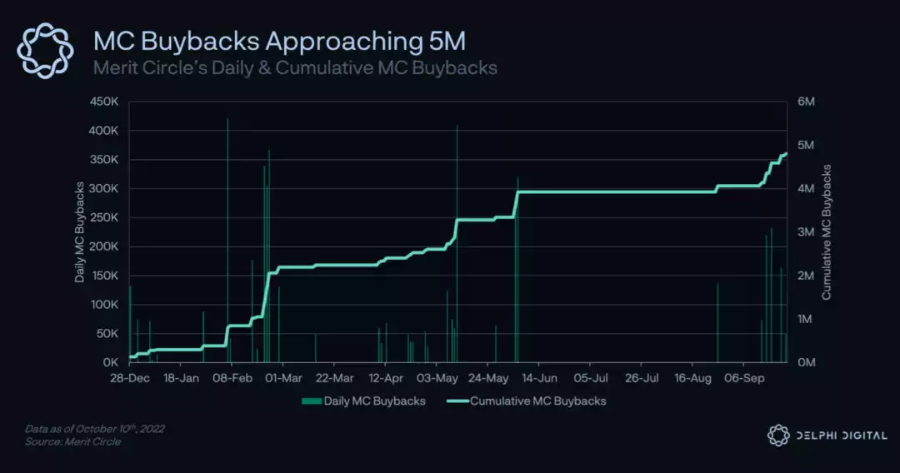Click the tallest daily bar near 08-Feb
The width and height of the screenshot is (900, 473).
point(227,241)
